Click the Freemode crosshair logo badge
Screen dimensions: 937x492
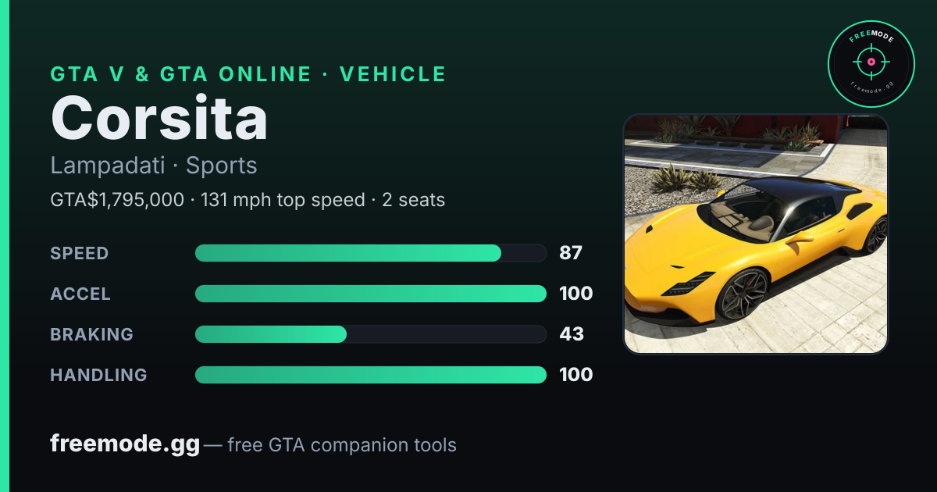(x=871, y=63)
